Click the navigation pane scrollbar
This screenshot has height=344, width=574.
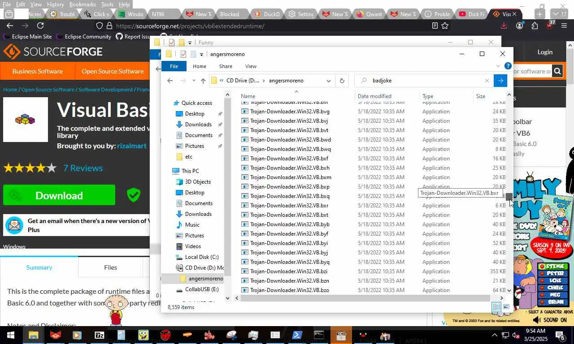click(227, 186)
